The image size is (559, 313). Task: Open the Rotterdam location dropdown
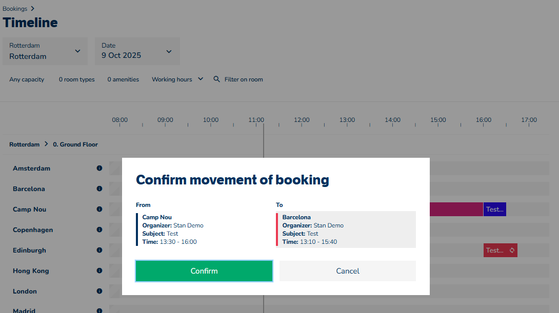tap(45, 51)
